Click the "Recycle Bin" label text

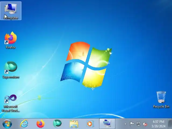[161, 106]
